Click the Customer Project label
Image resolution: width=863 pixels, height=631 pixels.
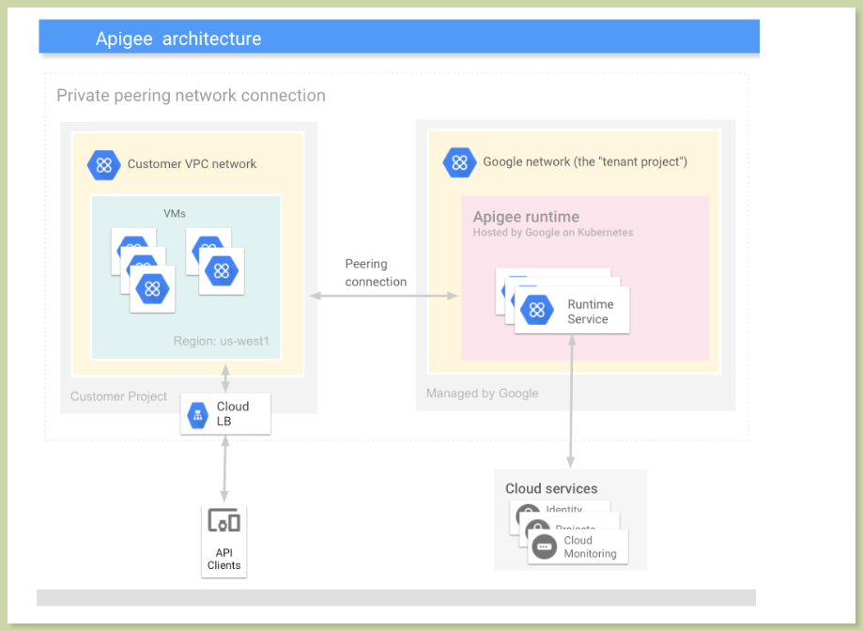click(x=118, y=396)
